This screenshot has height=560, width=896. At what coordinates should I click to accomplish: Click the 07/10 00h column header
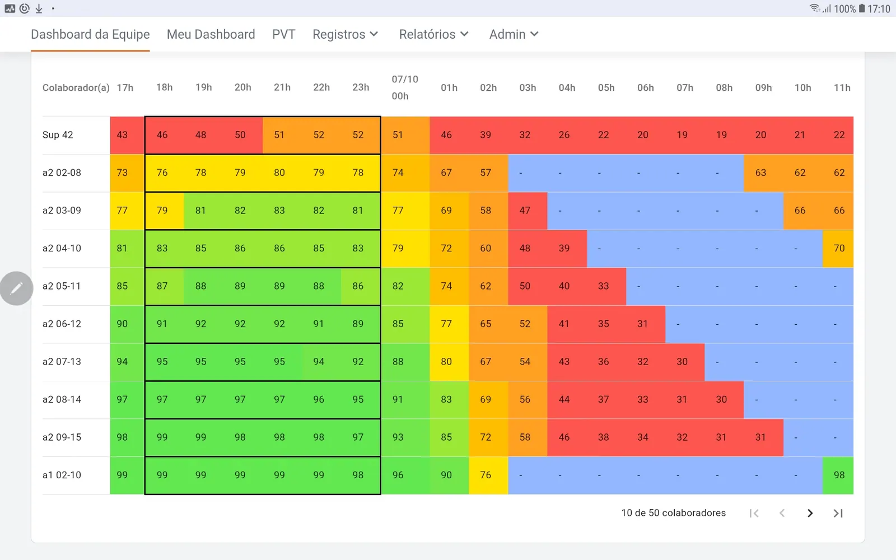point(404,87)
